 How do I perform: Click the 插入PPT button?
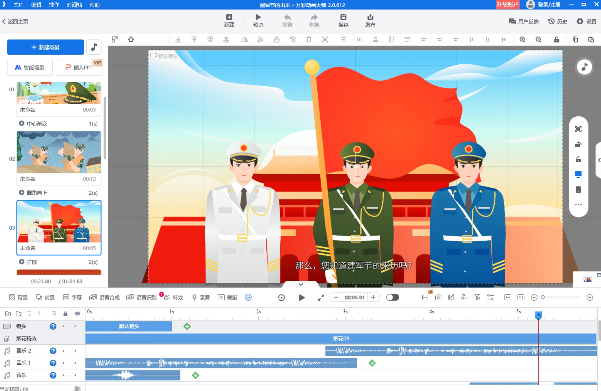[79, 67]
